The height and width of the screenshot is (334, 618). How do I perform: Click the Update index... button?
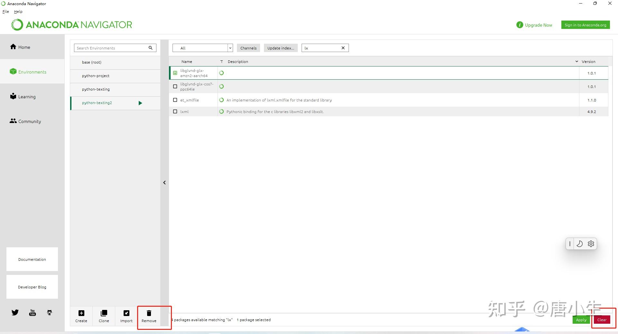tap(281, 48)
